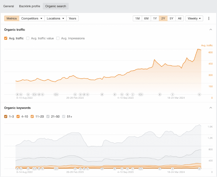Open the Locations dropdown
Image resolution: width=217 pixels, height=177 pixels.
[55, 19]
